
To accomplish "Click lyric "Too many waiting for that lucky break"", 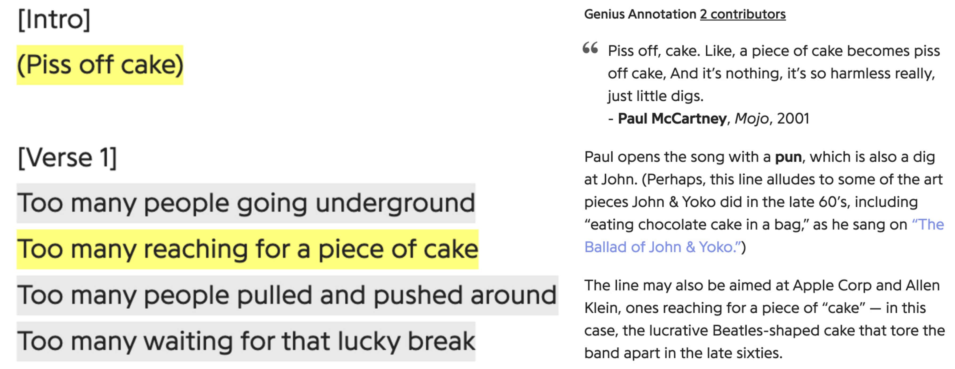I will tap(246, 341).
